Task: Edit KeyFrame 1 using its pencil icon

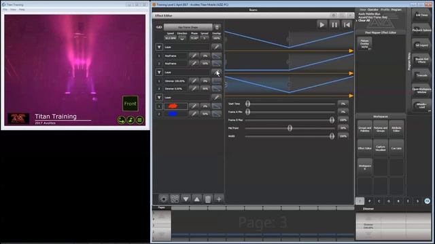Action: [194, 56]
